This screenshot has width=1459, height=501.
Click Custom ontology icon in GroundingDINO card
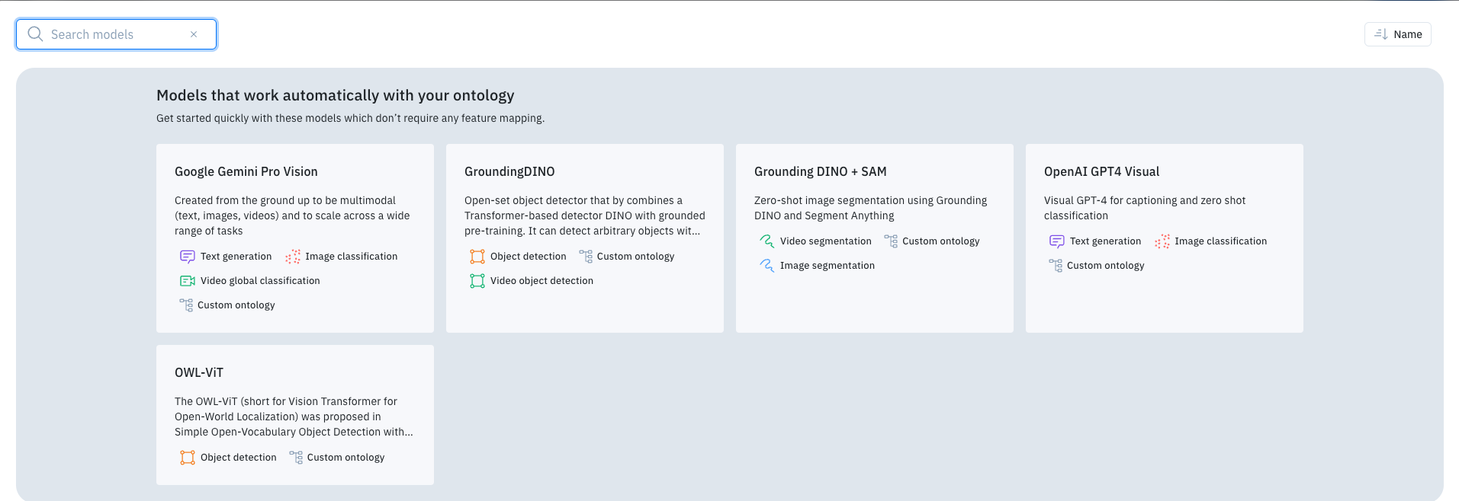pos(586,257)
